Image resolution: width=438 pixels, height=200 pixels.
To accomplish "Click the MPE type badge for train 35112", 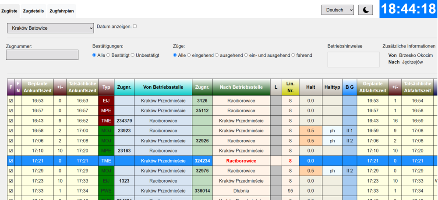I will [x=106, y=110].
